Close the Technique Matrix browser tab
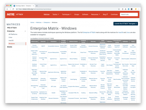Viewport: 146px width, 110px height. (x=33, y=6)
